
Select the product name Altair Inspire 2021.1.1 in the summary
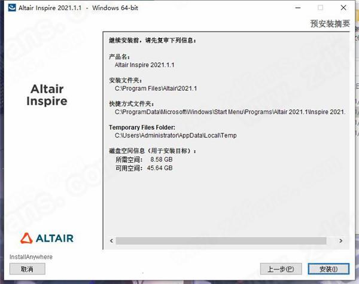[x=144, y=65]
